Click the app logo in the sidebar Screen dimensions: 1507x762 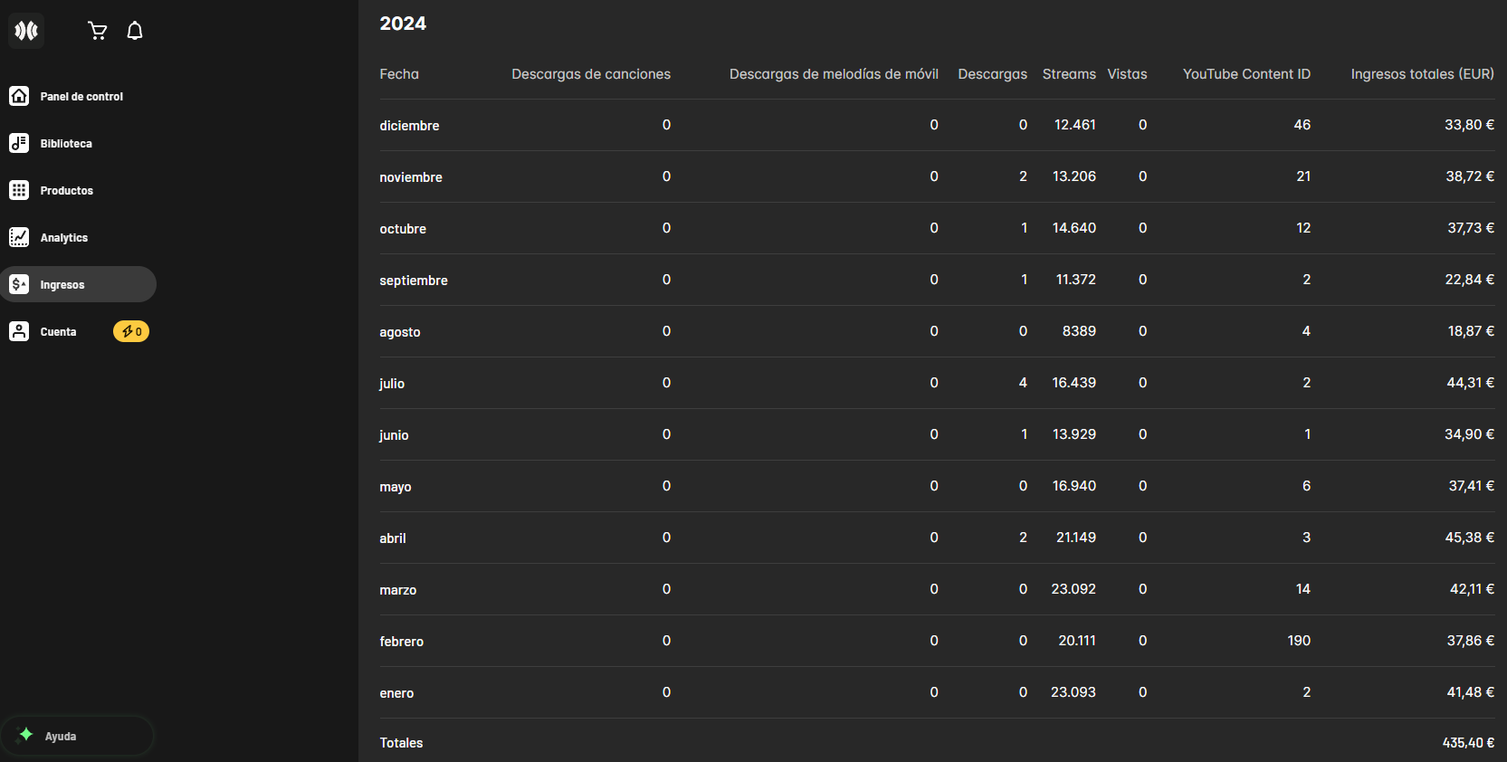click(x=26, y=31)
